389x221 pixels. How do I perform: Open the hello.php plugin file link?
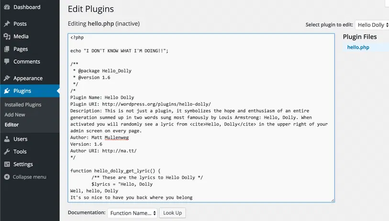pos(358,47)
